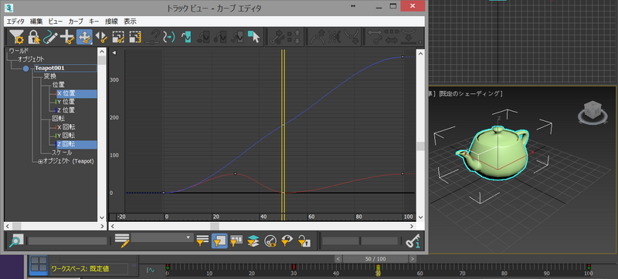Activate the Add Keys plus-key tool
The image size is (618, 279).
coord(67,37)
